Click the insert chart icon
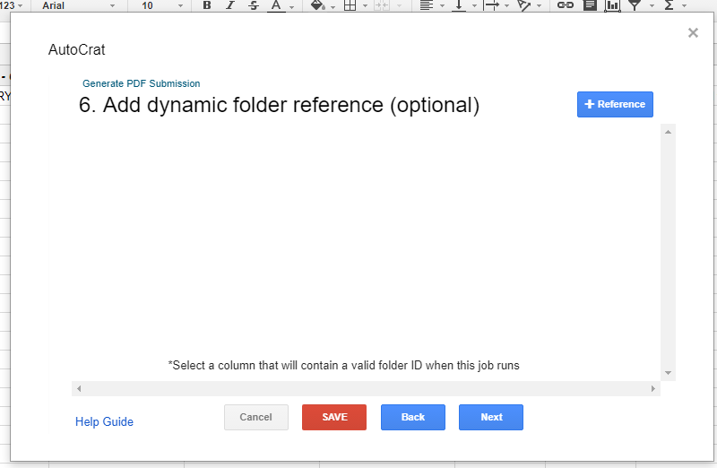The width and height of the screenshot is (717, 468). coord(613,5)
